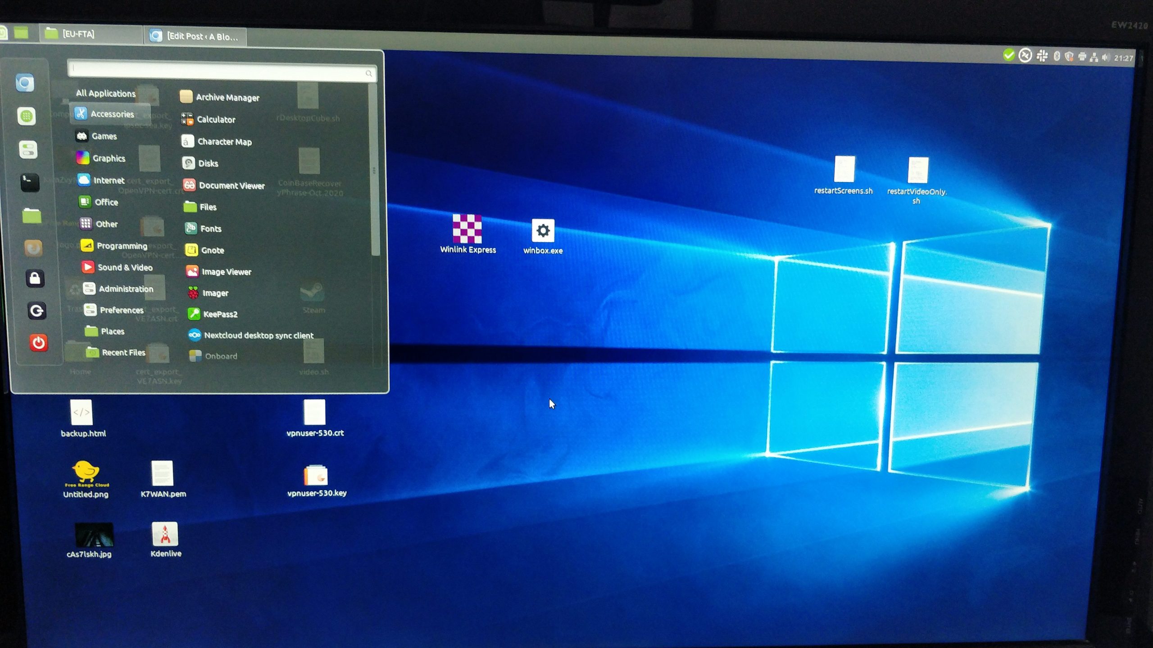Select the Games category
Image resolution: width=1153 pixels, height=648 pixels.
pyautogui.click(x=96, y=136)
